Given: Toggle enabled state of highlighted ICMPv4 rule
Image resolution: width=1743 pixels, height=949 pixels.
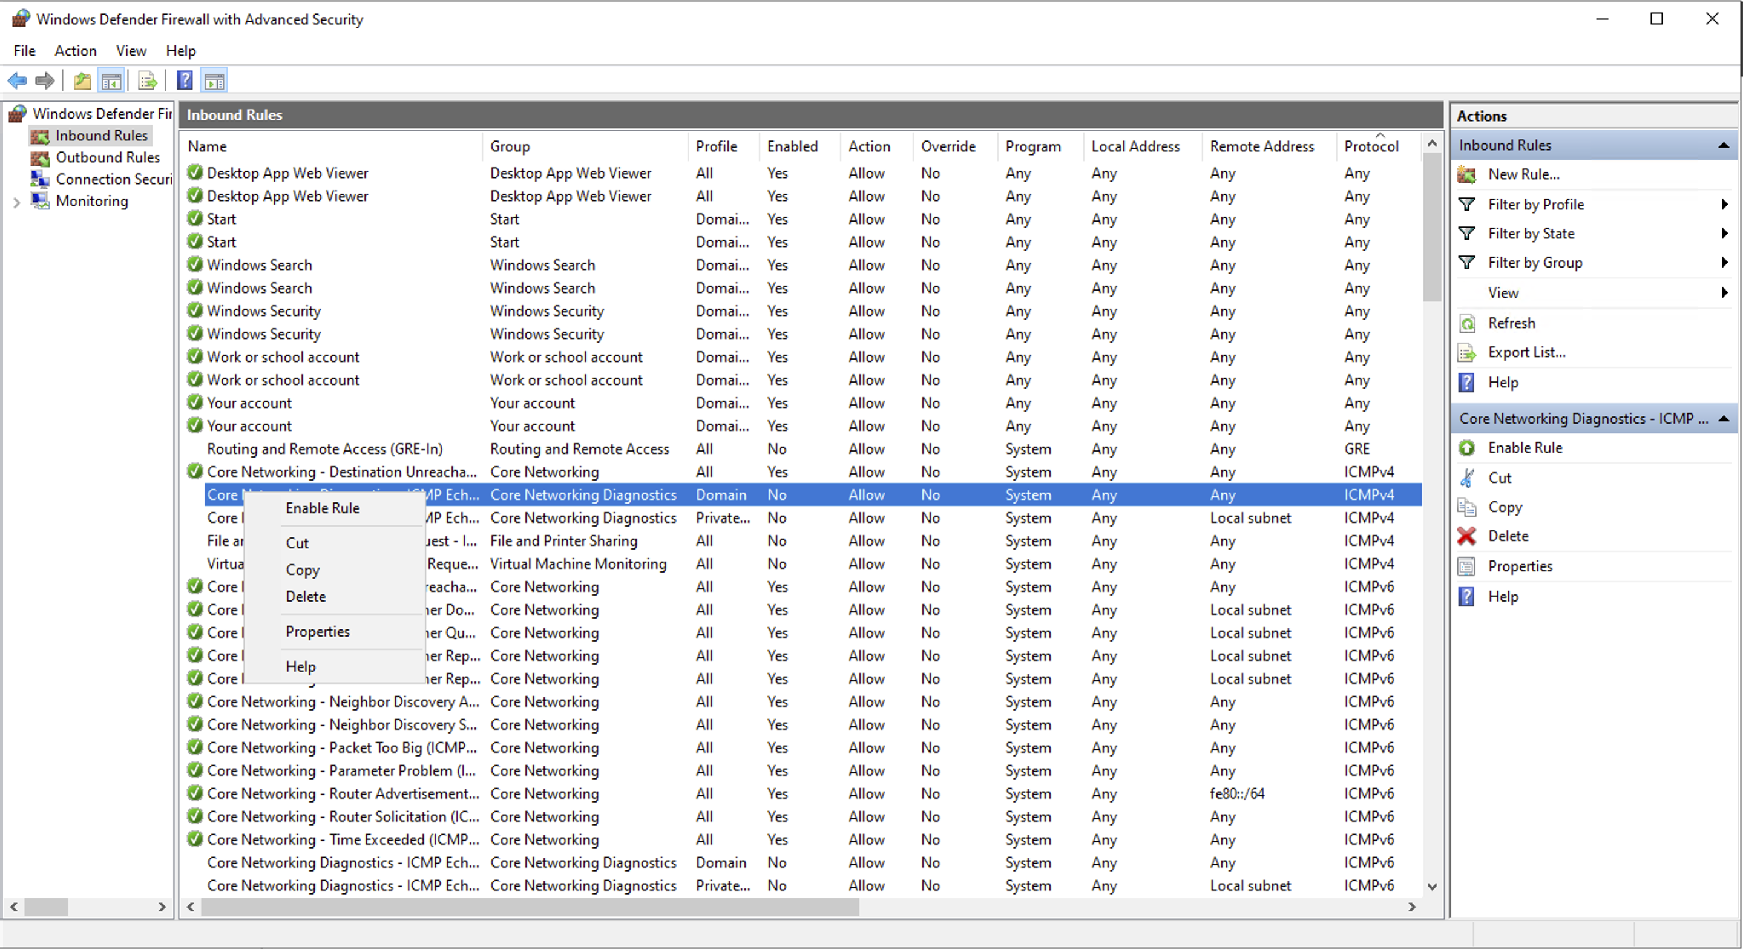Looking at the screenshot, I should [321, 507].
